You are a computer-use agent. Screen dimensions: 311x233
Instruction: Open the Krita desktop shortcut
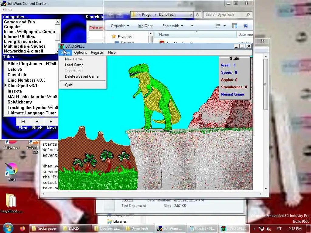point(12,172)
